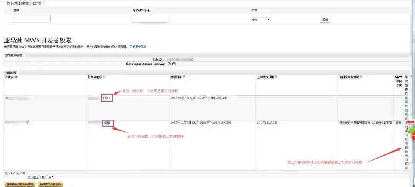Viewport: 415px width, 187px height.
Task: Open the 语言 dropdown showing 中文
Action: [261, 20]
